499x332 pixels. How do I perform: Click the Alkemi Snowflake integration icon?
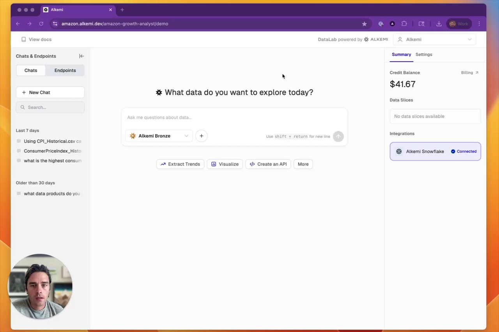click(x=399, y=151)
